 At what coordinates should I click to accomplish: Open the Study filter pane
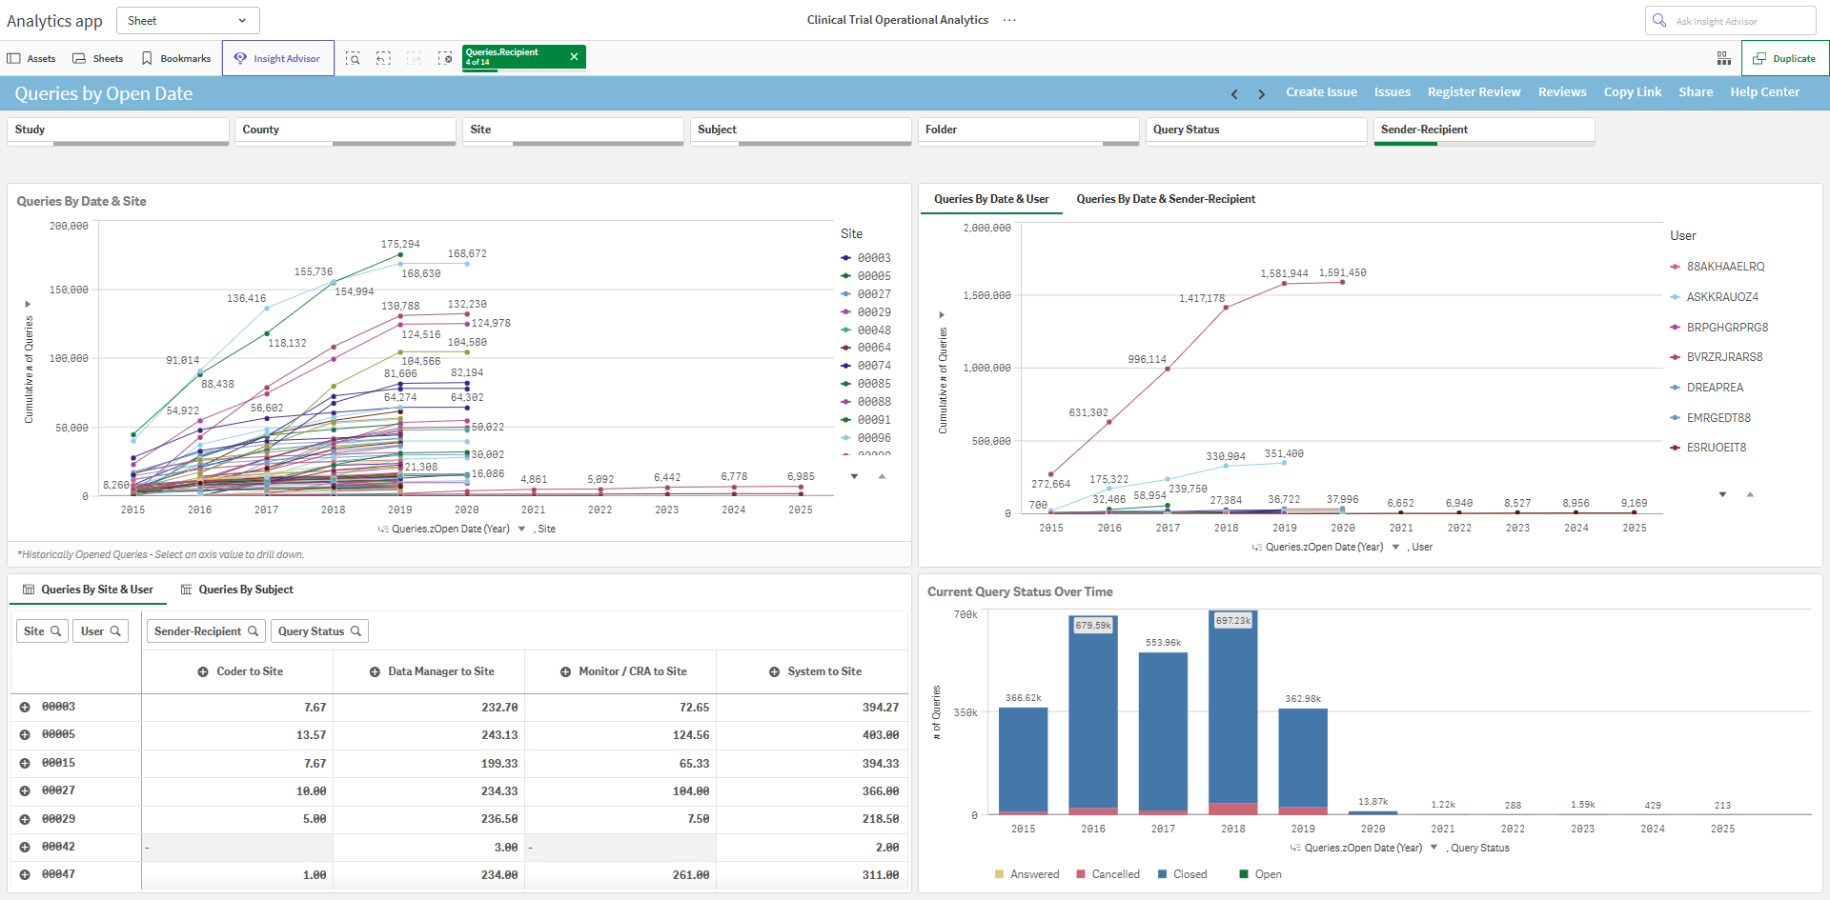coord(118,130)
